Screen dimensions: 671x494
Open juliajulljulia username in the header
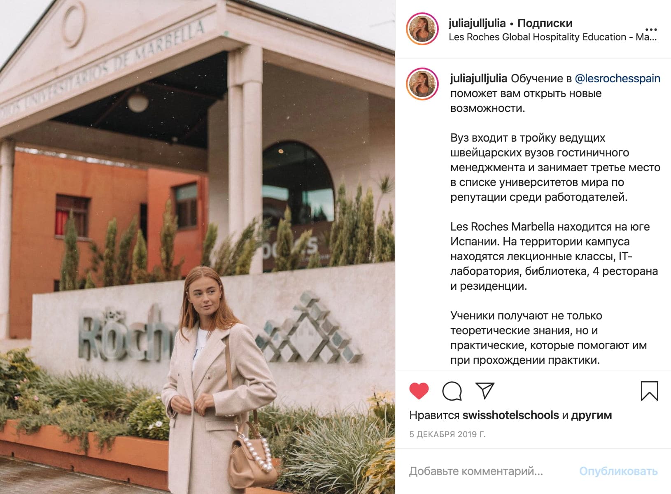tap(477, 23)
